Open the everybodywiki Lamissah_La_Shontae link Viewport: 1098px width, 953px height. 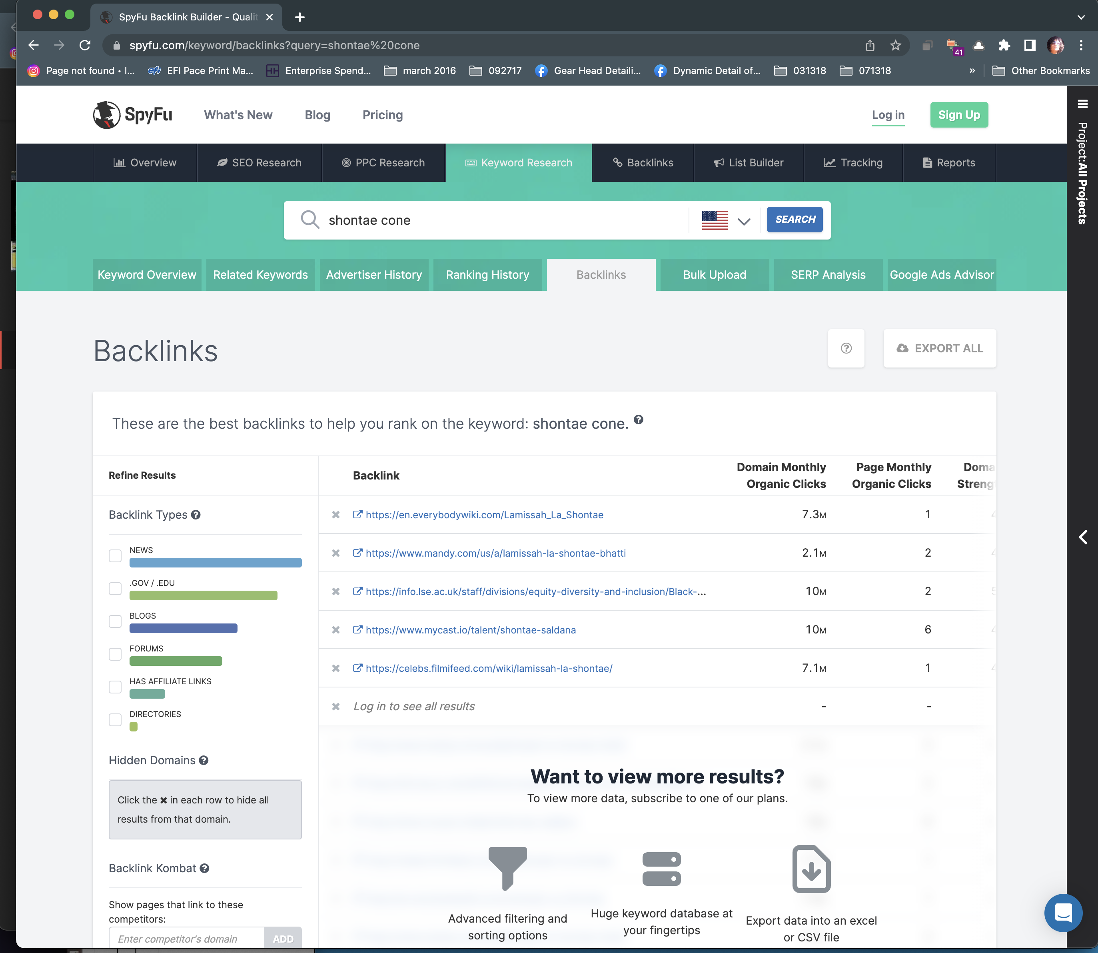[484, 515]
